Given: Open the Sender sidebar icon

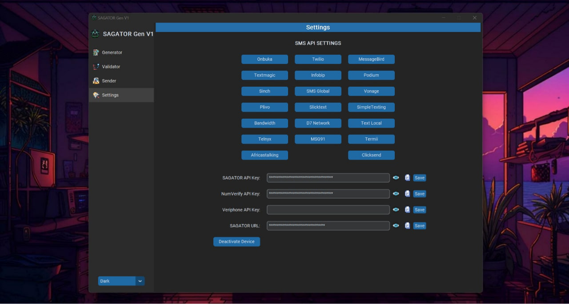Looking at the screenshot, I should pos(96,81).
